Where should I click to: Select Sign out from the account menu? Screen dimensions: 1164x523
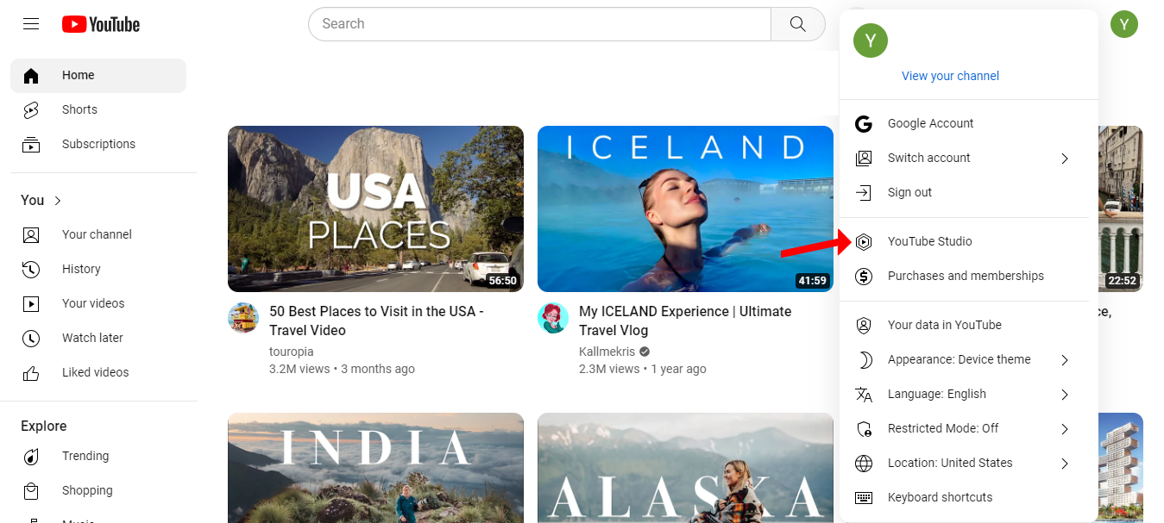tap(909, 192)
